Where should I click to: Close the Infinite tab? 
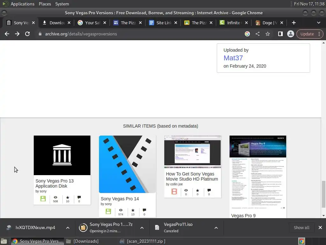point(246,23)
